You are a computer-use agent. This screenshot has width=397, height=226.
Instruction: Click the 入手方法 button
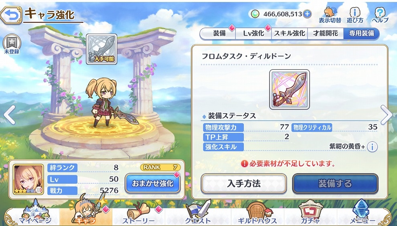(x=244, y=184)
